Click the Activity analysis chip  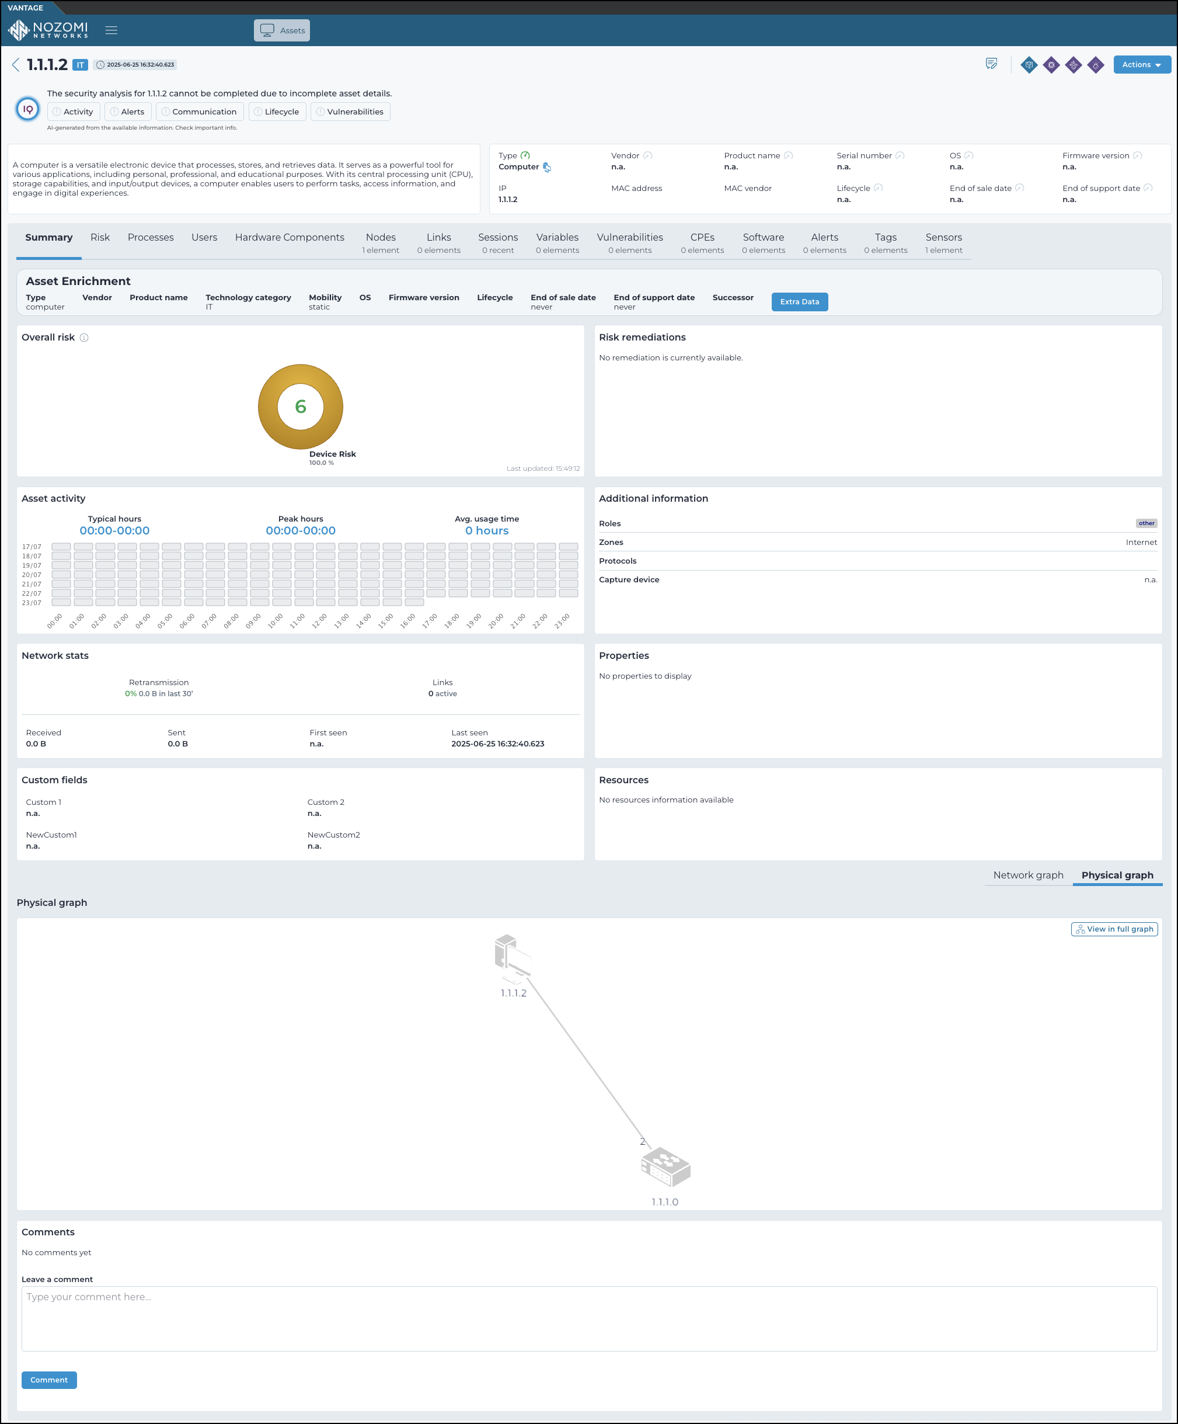click(73, 112)
